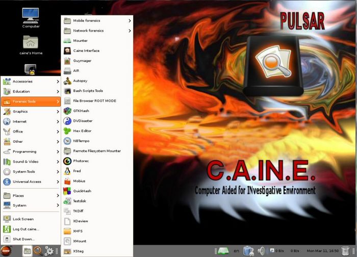Click the magnifier search icon in panel
Image resolution: width=357 pixels, height=257 pixels.
pyautogui.click(x=38, y=251)
